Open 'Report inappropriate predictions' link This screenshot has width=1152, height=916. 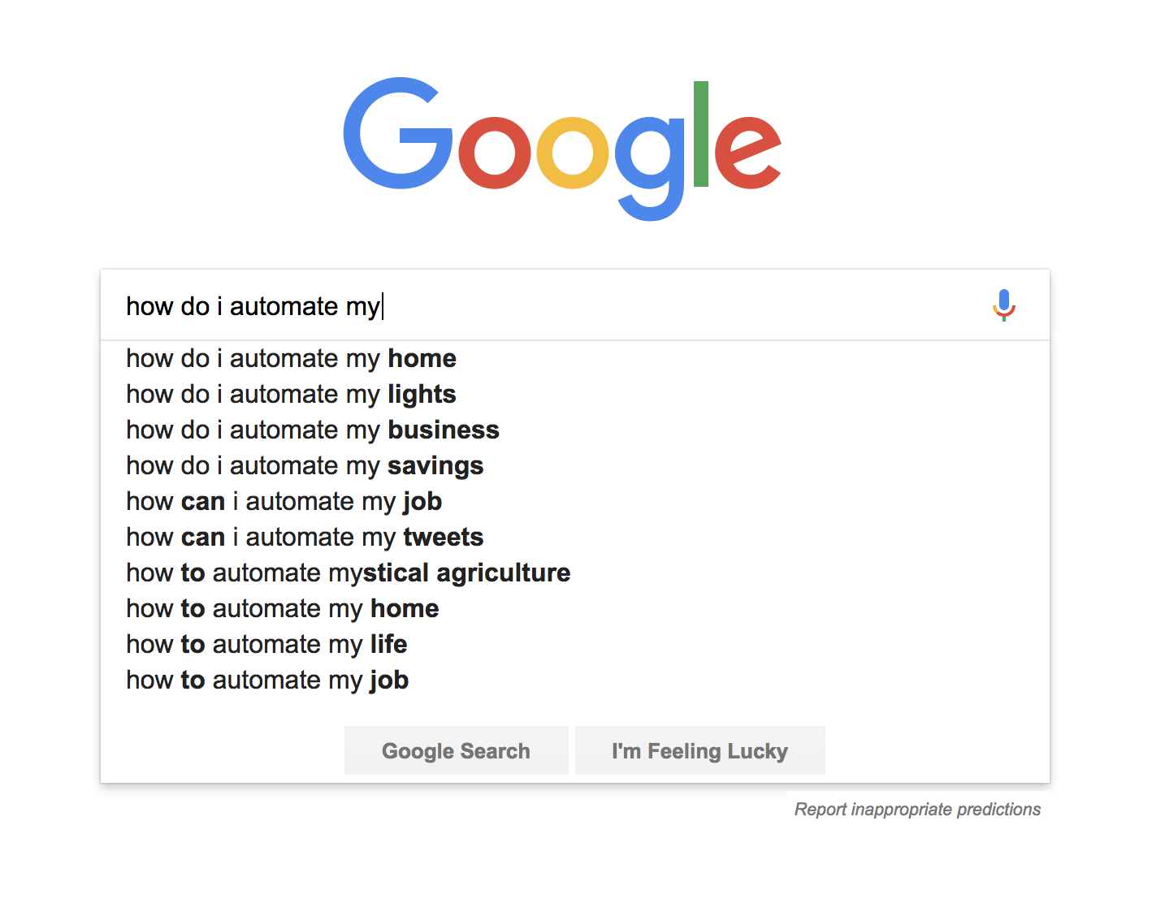coord(917,809)
